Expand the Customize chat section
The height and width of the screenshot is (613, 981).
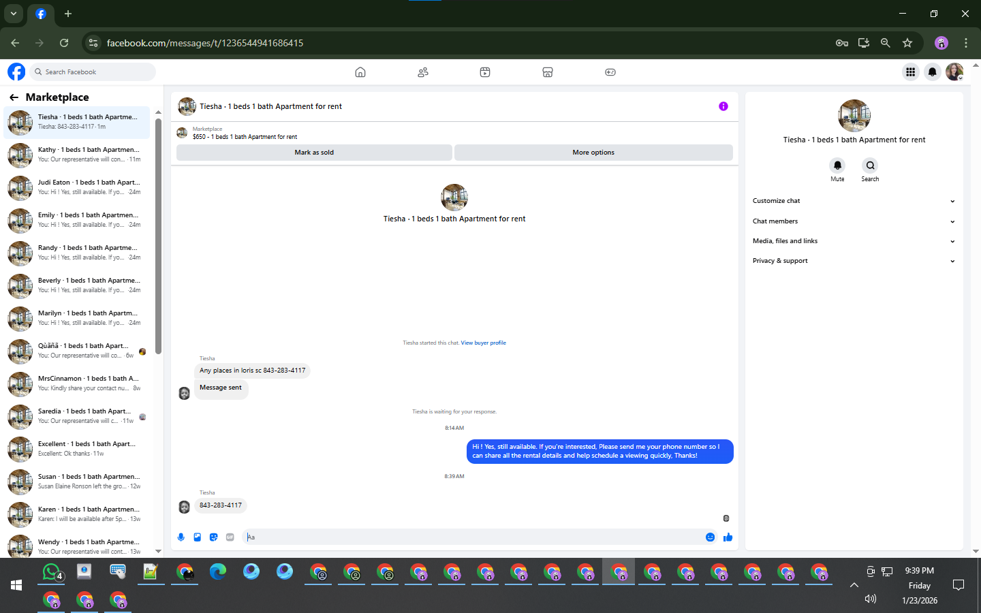point(854,201)
